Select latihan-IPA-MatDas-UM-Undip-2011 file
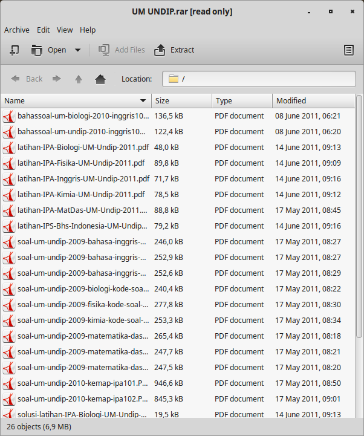 coord(178,210)
